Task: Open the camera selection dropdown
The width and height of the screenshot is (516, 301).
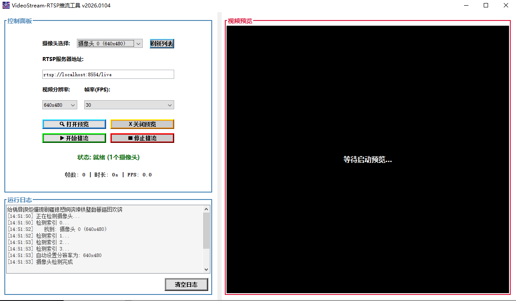Action: click(x=110, y=43)
